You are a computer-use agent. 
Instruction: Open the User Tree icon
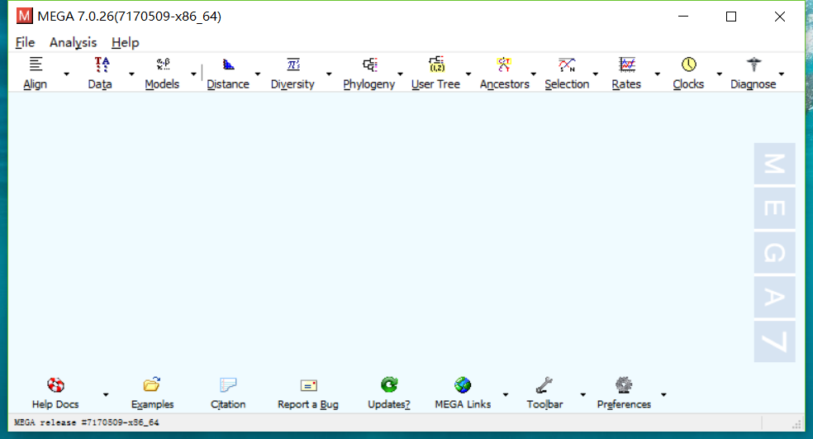[436, 64]
